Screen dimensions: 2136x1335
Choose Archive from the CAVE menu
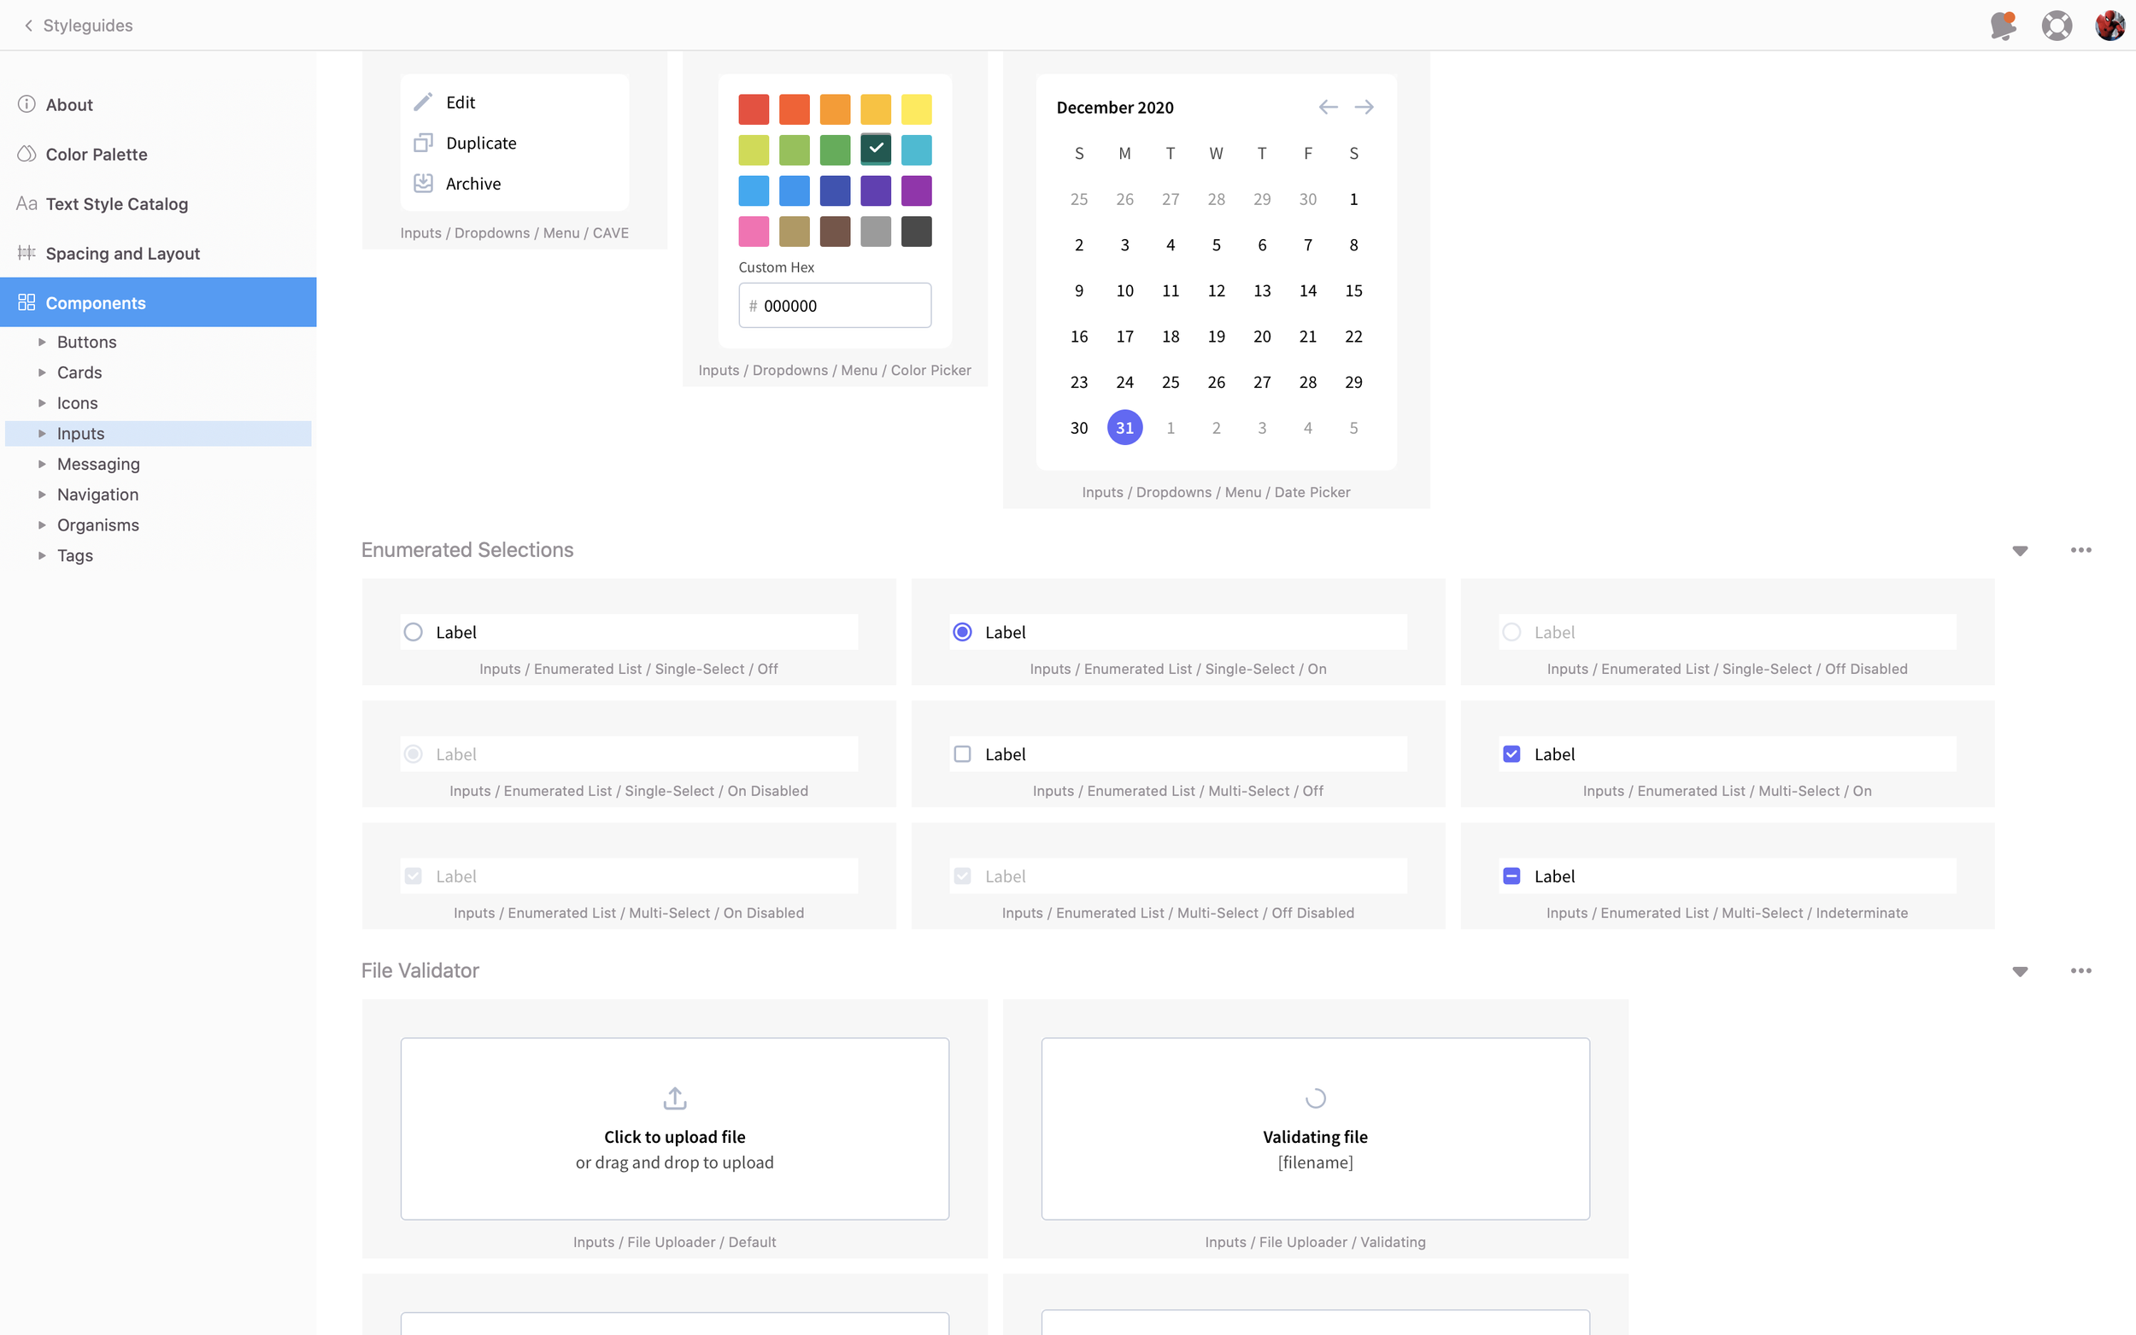click(472, 184)
